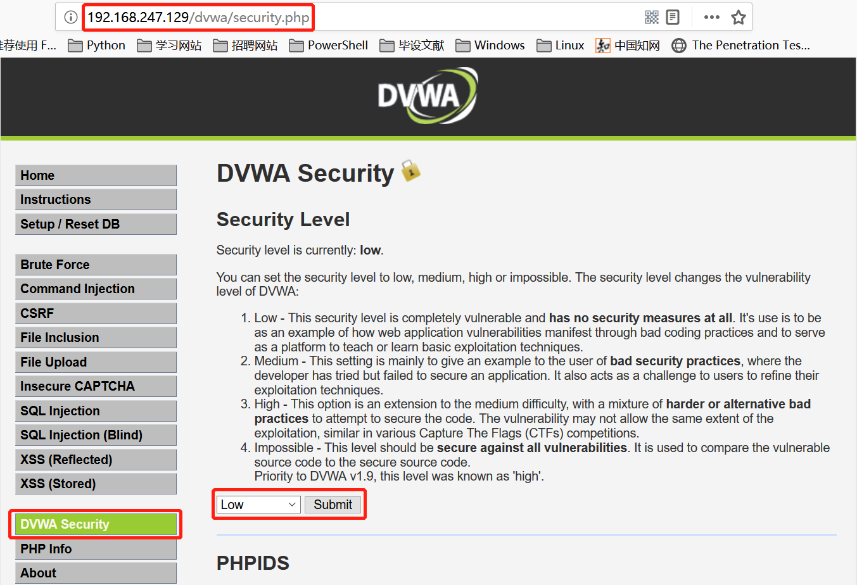
Task: Open Instructions page
Action: pos(96,199)
